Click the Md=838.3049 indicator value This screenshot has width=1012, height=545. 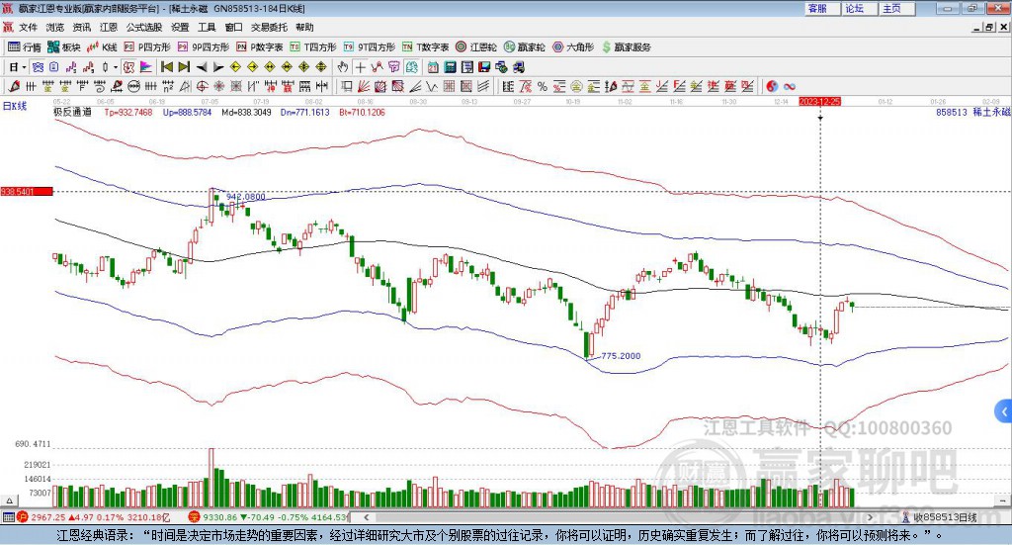pyautogui.click(x=246, y=112)
